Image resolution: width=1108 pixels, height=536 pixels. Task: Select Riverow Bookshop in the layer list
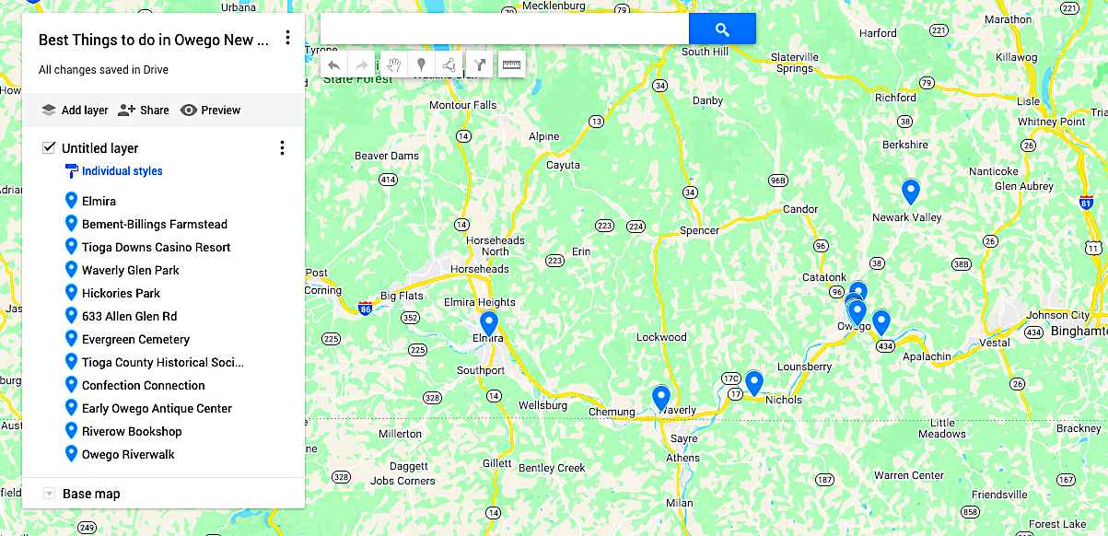coord(132,431)
